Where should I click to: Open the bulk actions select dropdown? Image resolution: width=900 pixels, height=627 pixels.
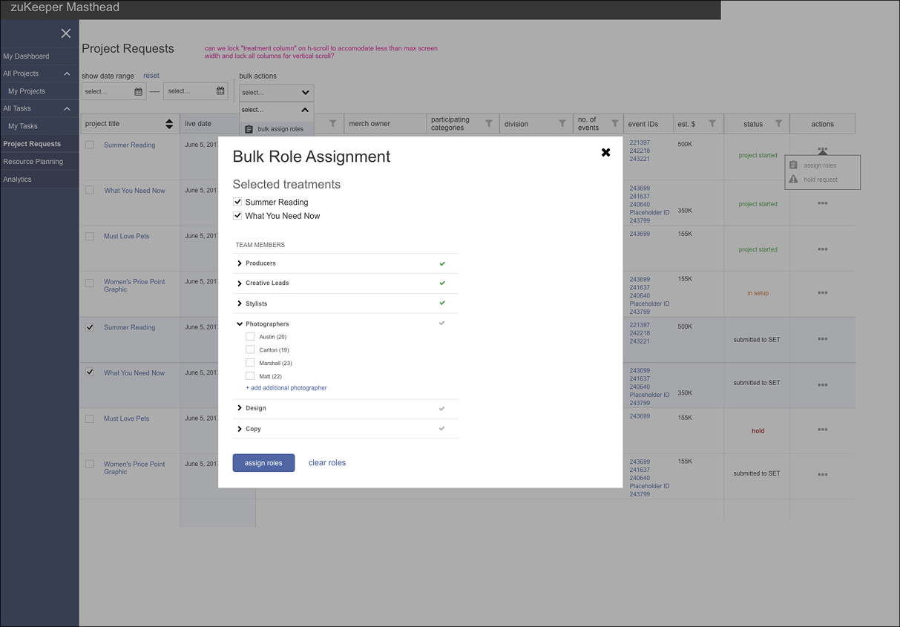[x=275, y=92]
